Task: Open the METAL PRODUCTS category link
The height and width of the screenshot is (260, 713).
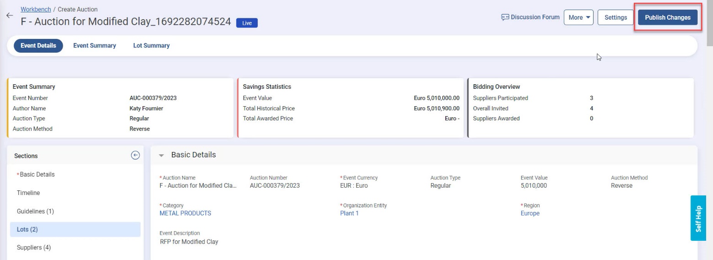Action: point(185,213)
